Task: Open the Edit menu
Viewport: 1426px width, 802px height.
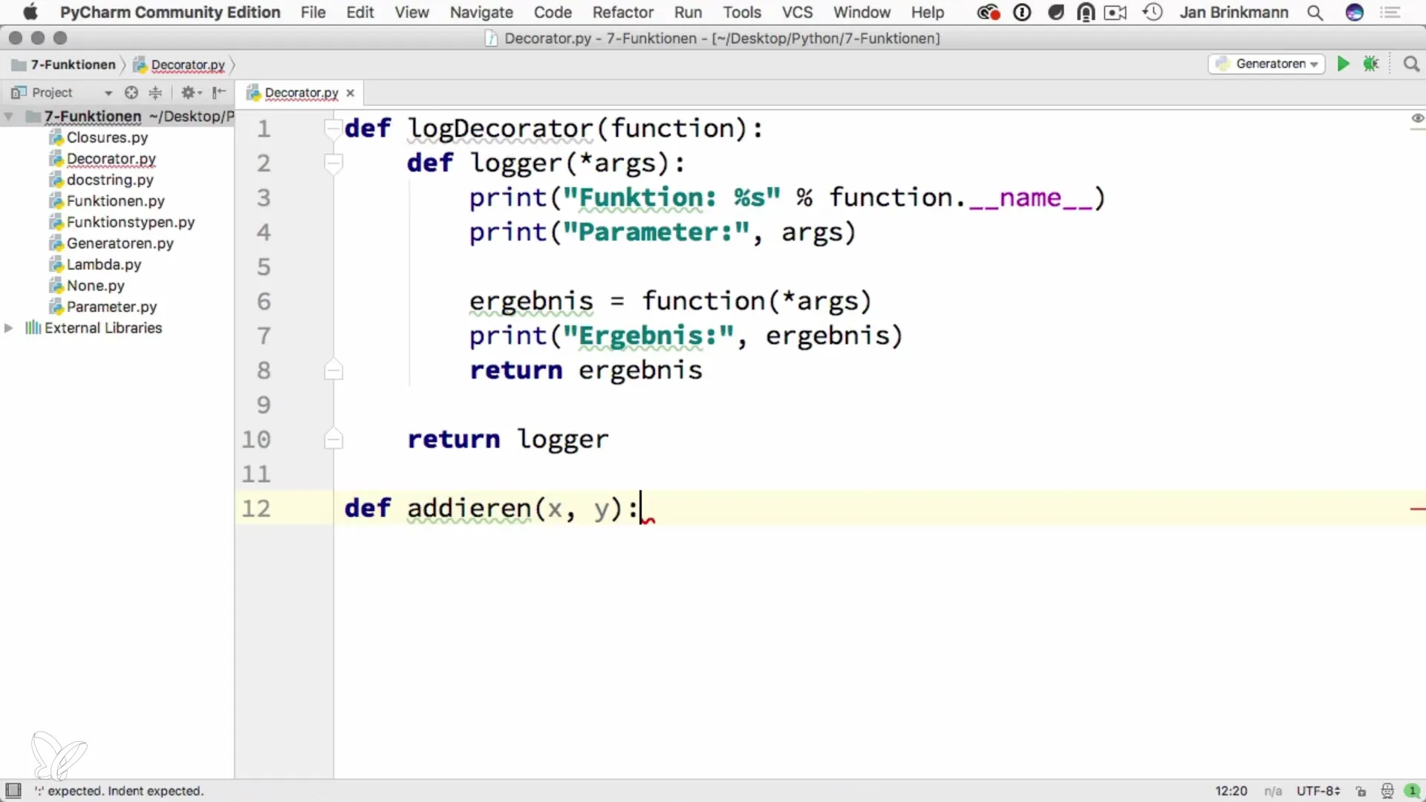Action: 360,13
